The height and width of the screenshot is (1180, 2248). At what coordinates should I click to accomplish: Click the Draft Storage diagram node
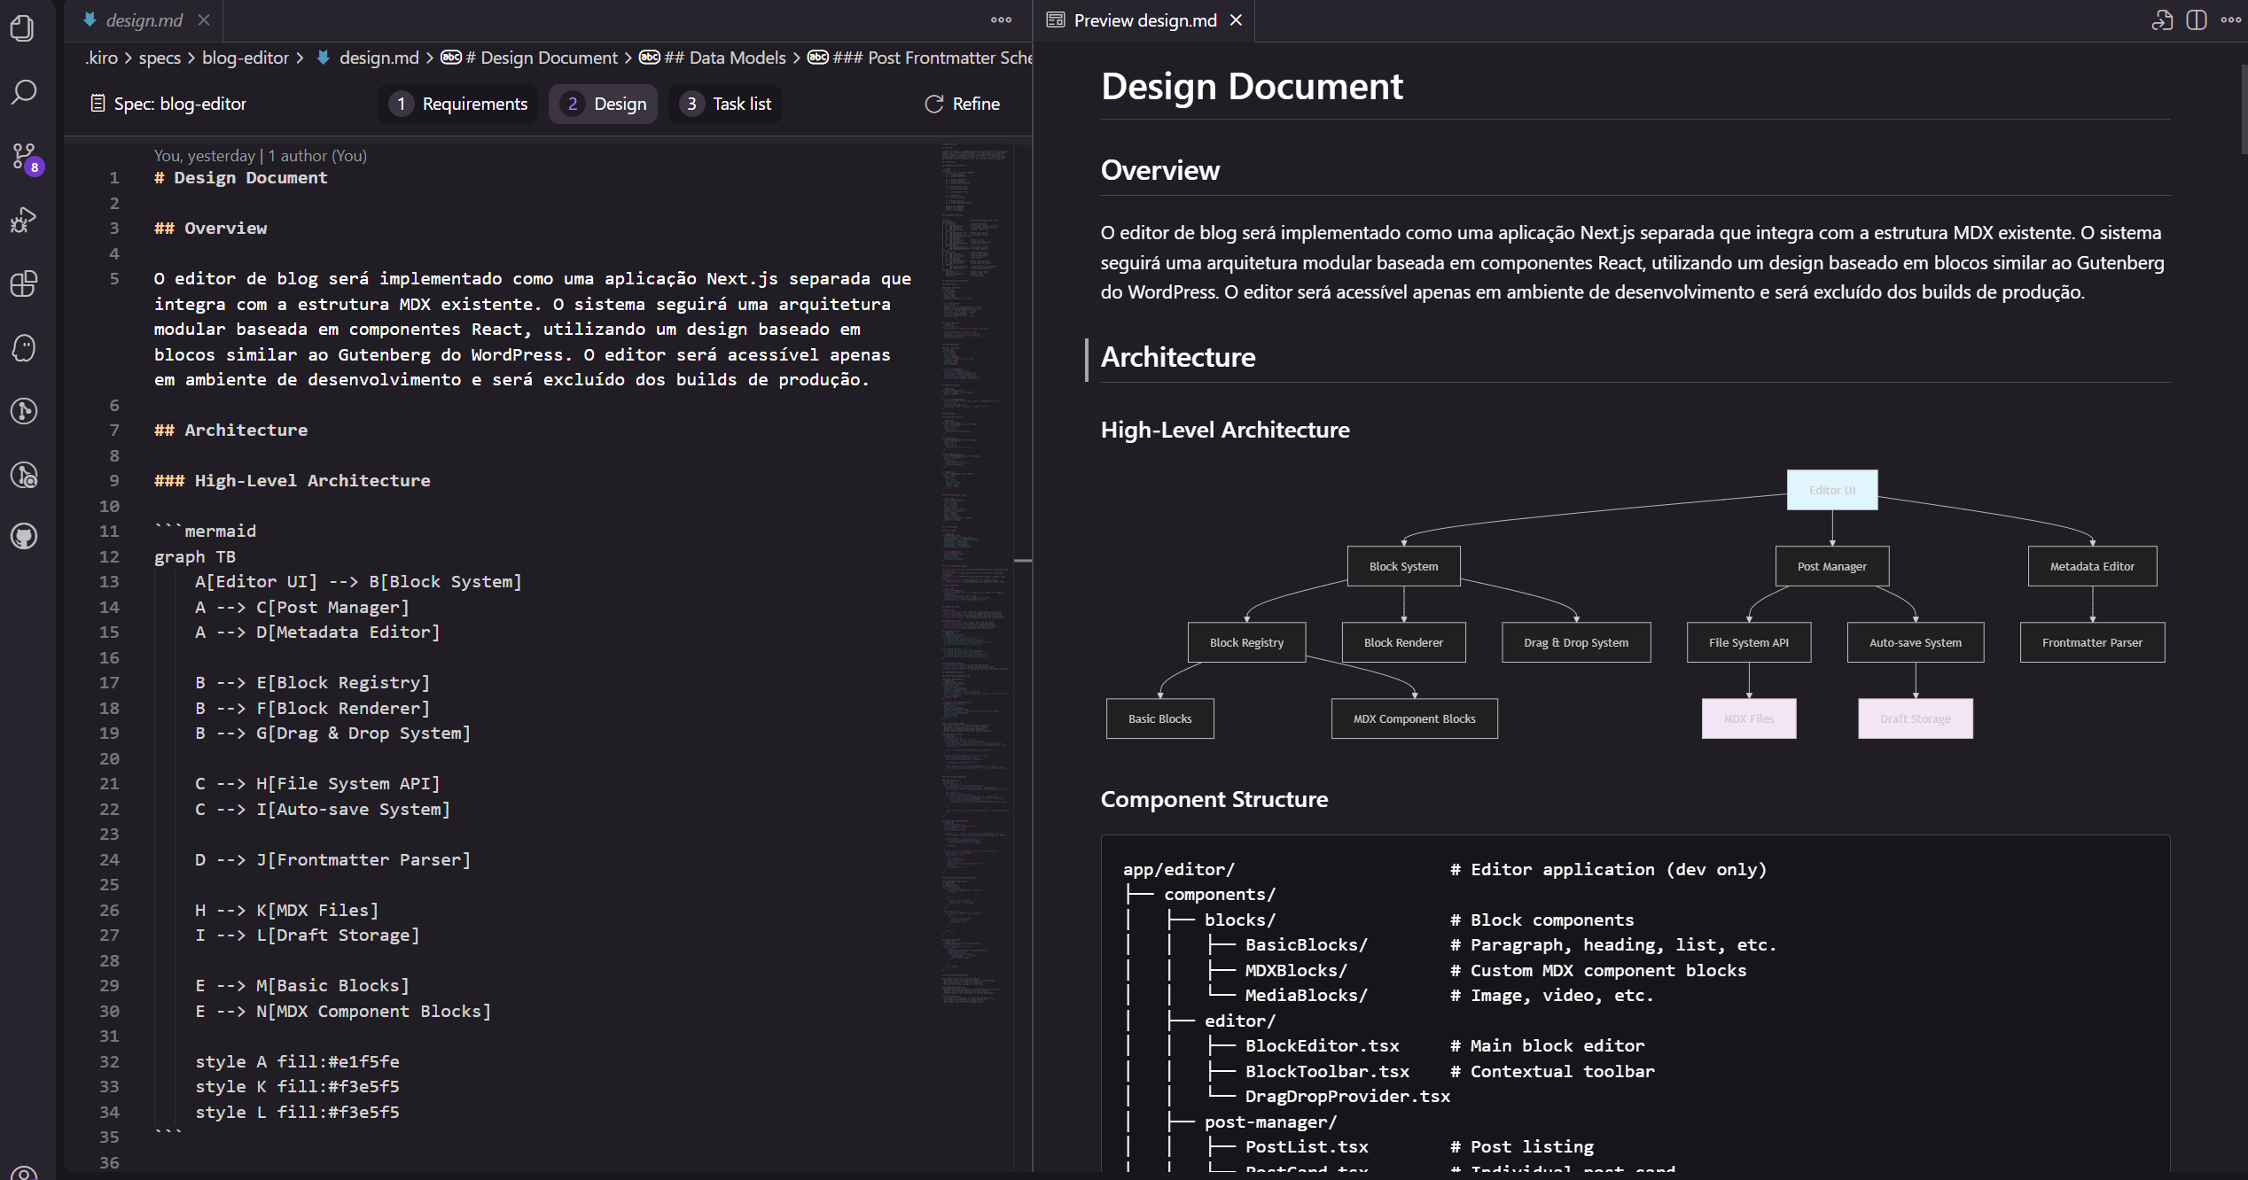pos(1915,718)
